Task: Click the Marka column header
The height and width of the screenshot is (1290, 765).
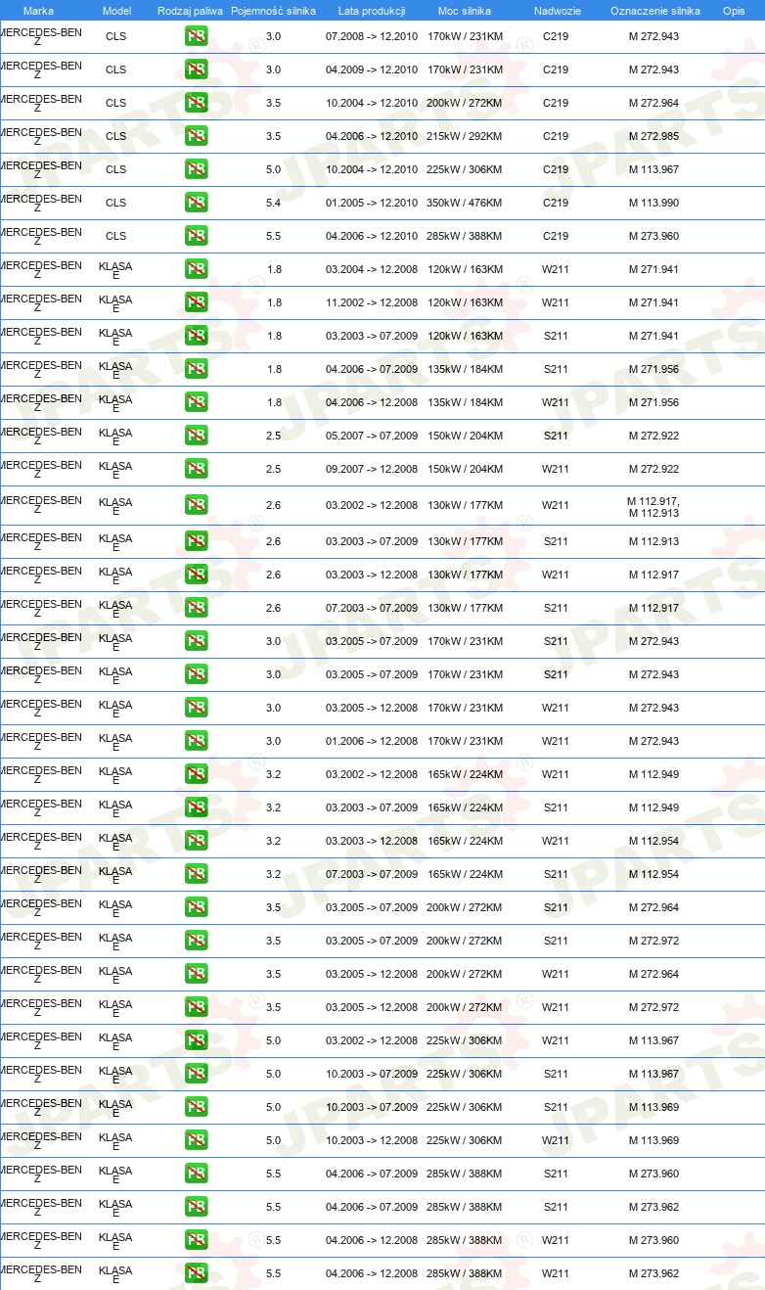Action: [38, 11]
